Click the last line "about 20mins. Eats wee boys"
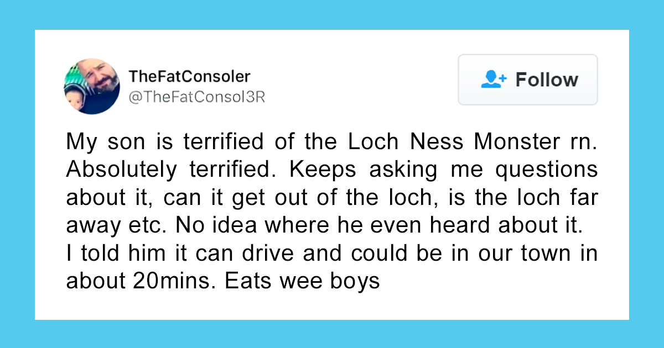Screen dimensions: 664x348 (x=223, y=282)
